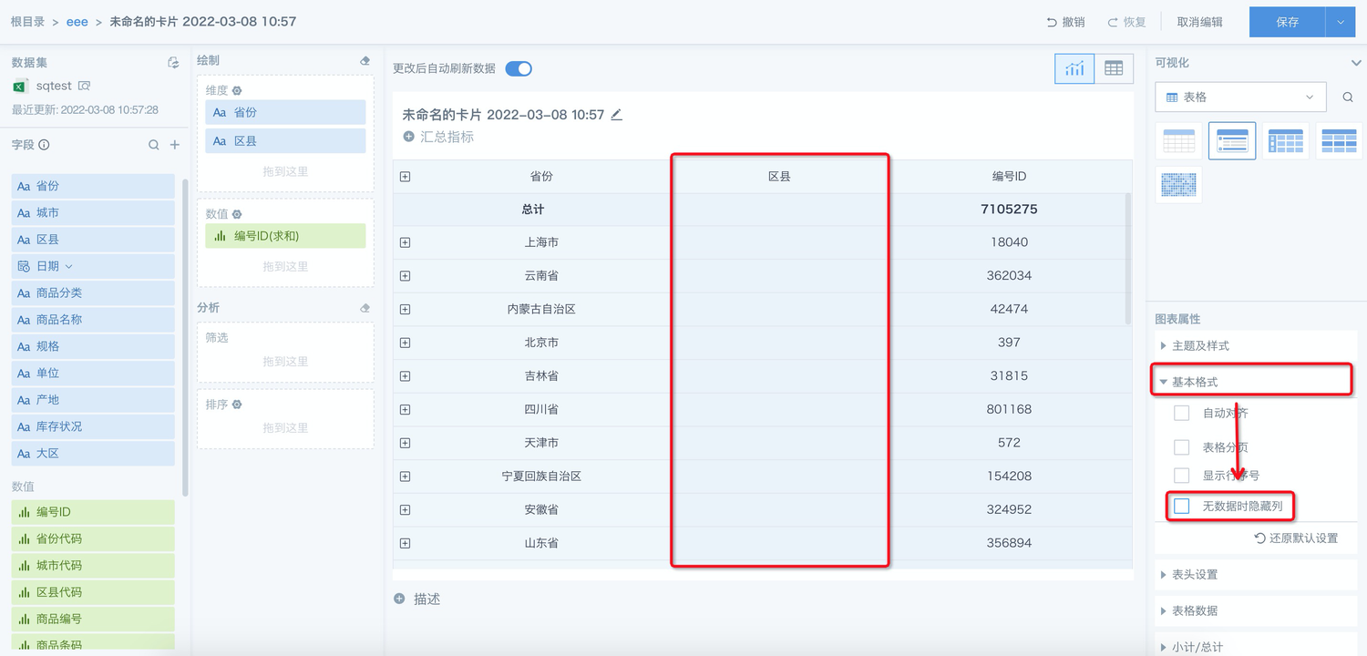
Task: Expand the 主题及样式 section
Action: point(1200,346)
